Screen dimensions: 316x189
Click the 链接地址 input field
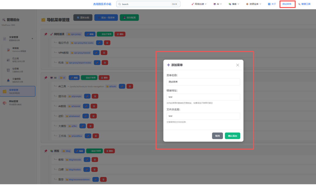point(203,97)
